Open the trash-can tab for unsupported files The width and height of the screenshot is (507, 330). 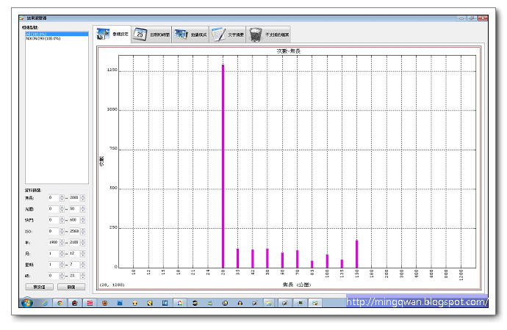pyautogui.click(x=268, y=34)
